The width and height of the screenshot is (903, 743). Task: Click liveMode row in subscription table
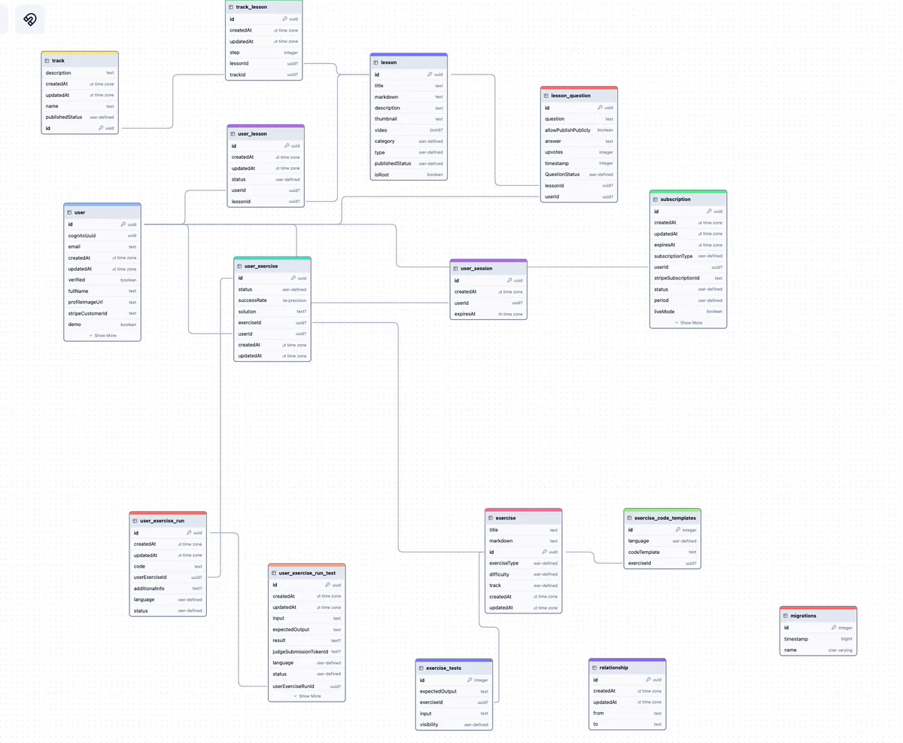tap(689, 311)
